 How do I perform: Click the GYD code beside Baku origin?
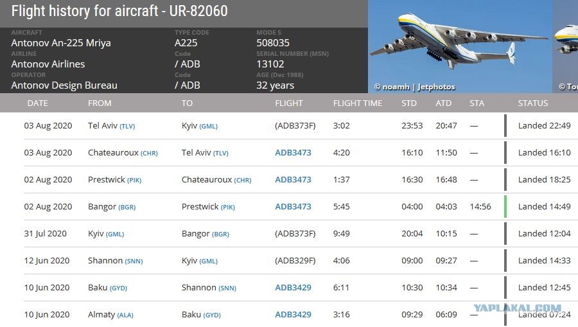118,288
